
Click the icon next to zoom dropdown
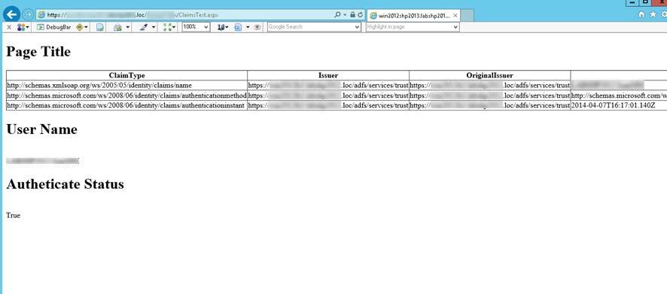pyautogui.click(x=221, y=27)
